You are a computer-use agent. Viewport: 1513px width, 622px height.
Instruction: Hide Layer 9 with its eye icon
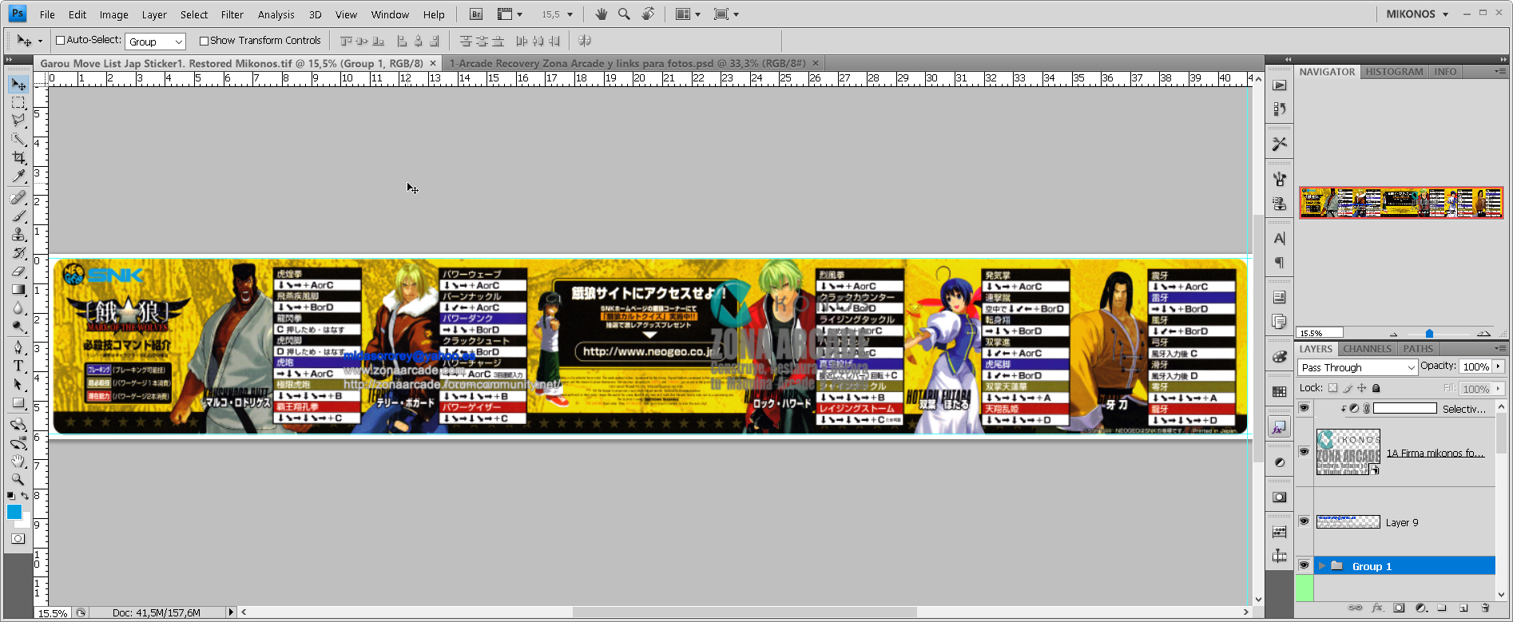coord(1304,521)
